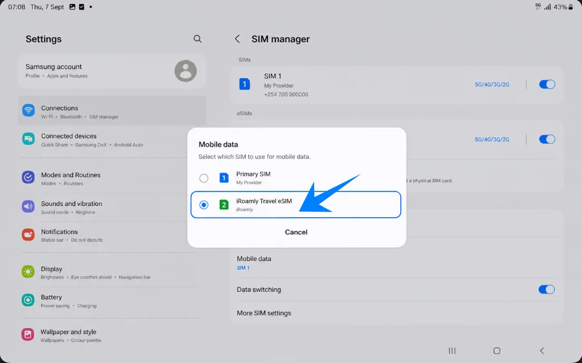The image size is (582, 363).
Task: Disable the Data switching toggle
Action: pos(547,290)
